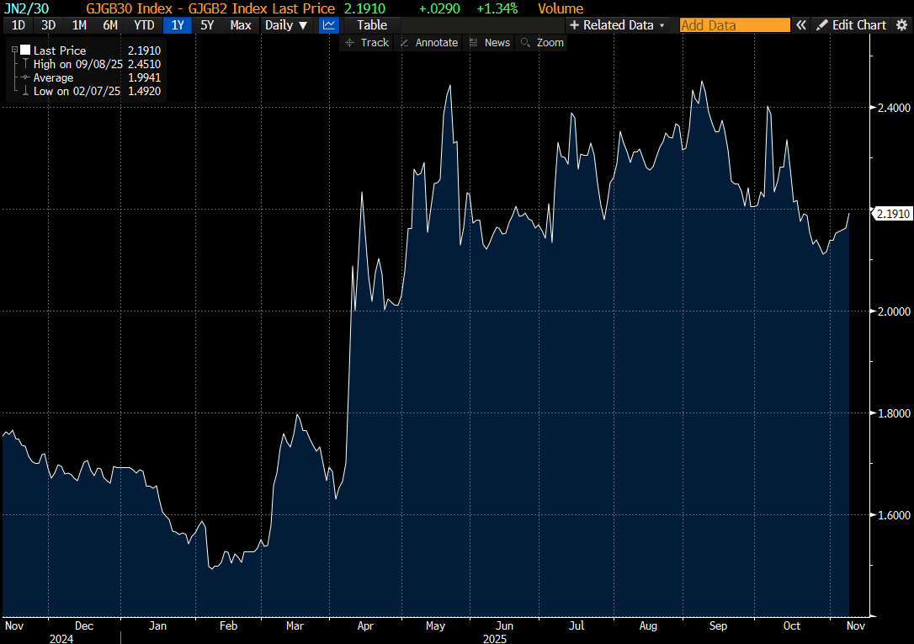Expand the Related Data menu
914x644 pixels.
coord(617,25)
